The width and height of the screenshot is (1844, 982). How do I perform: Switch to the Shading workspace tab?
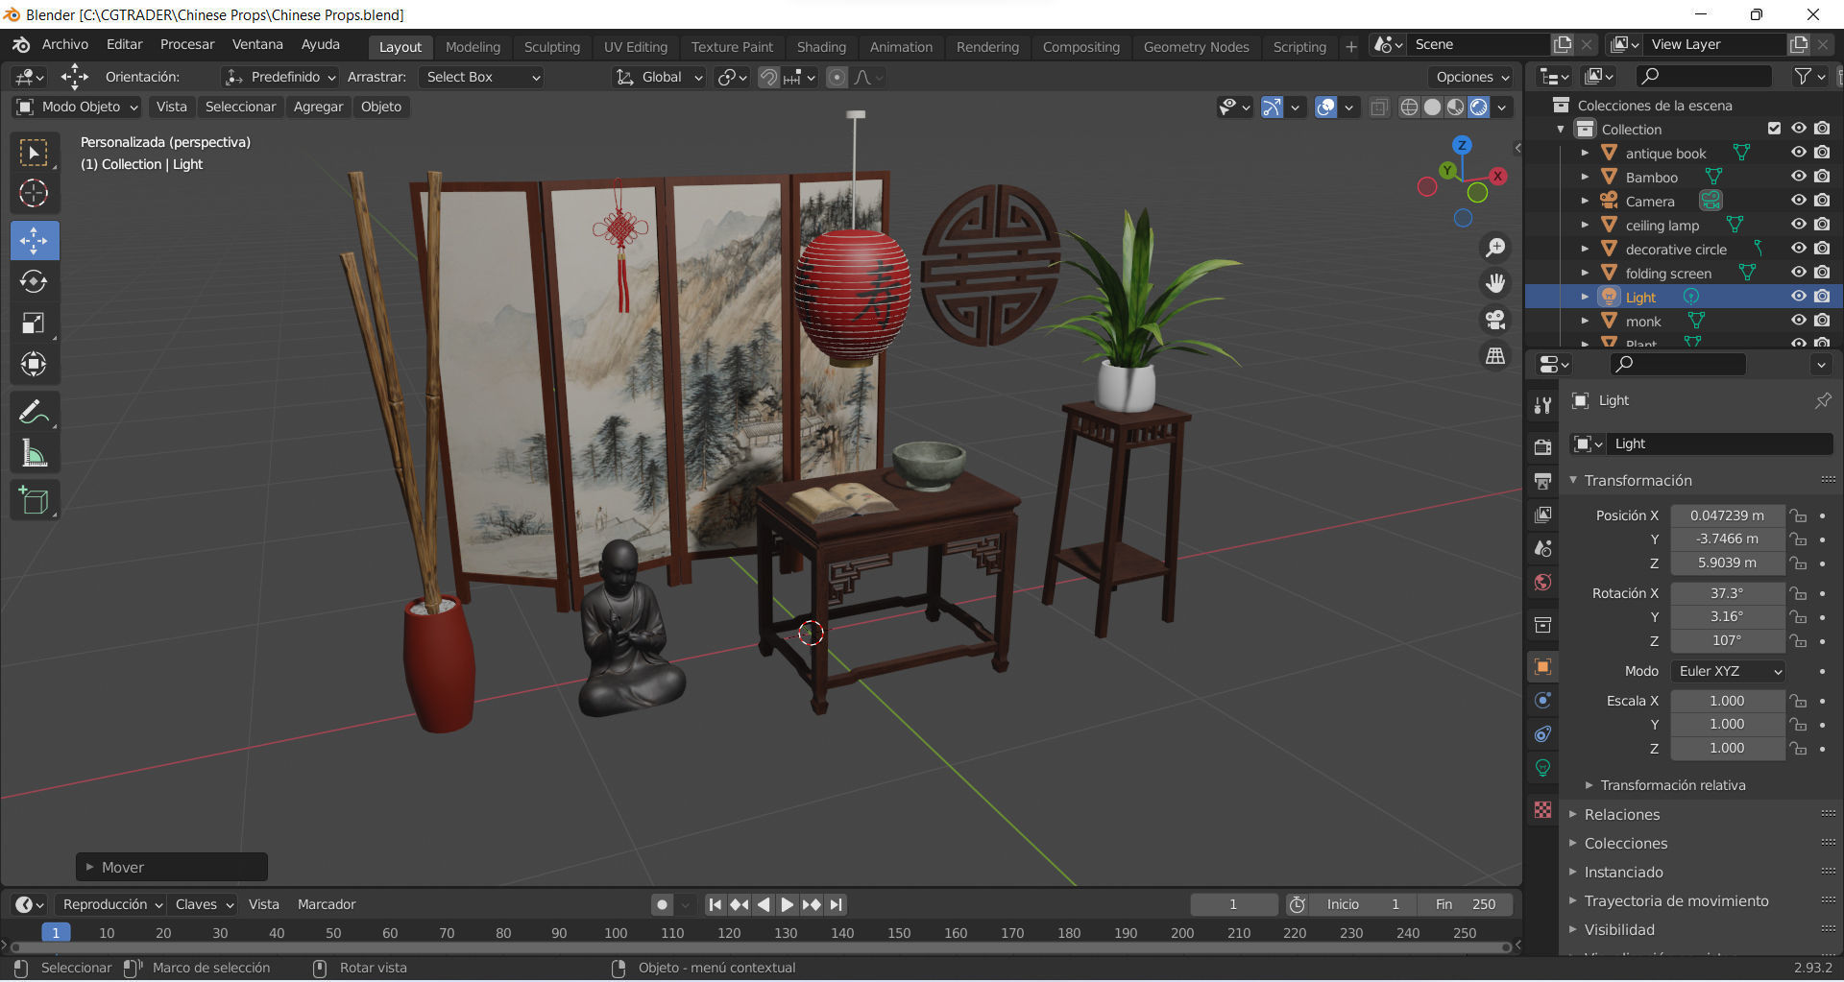point(821,47)
